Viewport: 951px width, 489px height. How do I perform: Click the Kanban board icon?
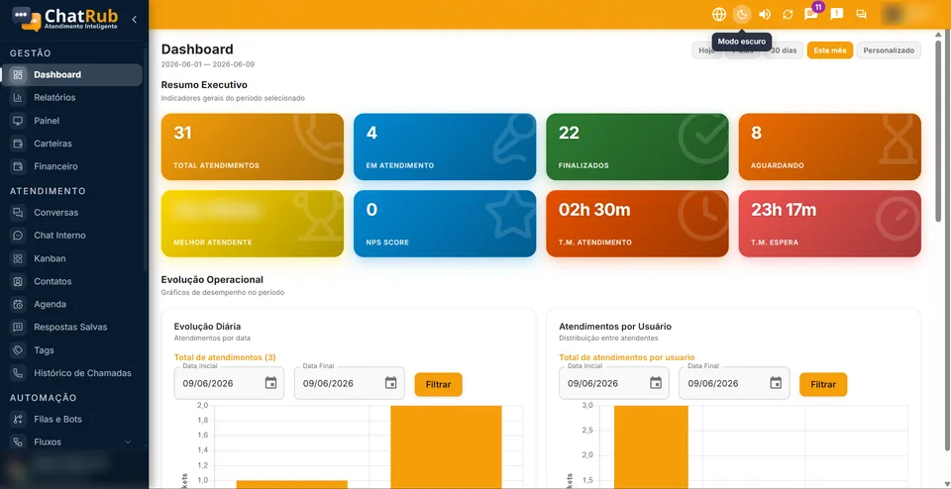point(18,258)
